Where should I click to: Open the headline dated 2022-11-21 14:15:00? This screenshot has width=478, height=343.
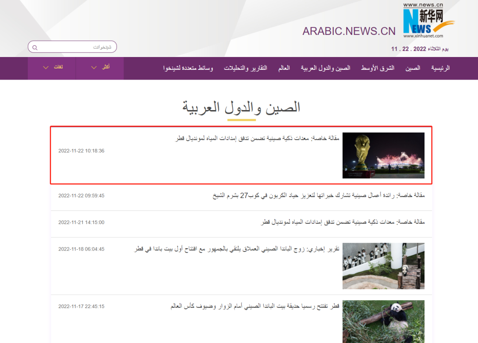point(343,222)
